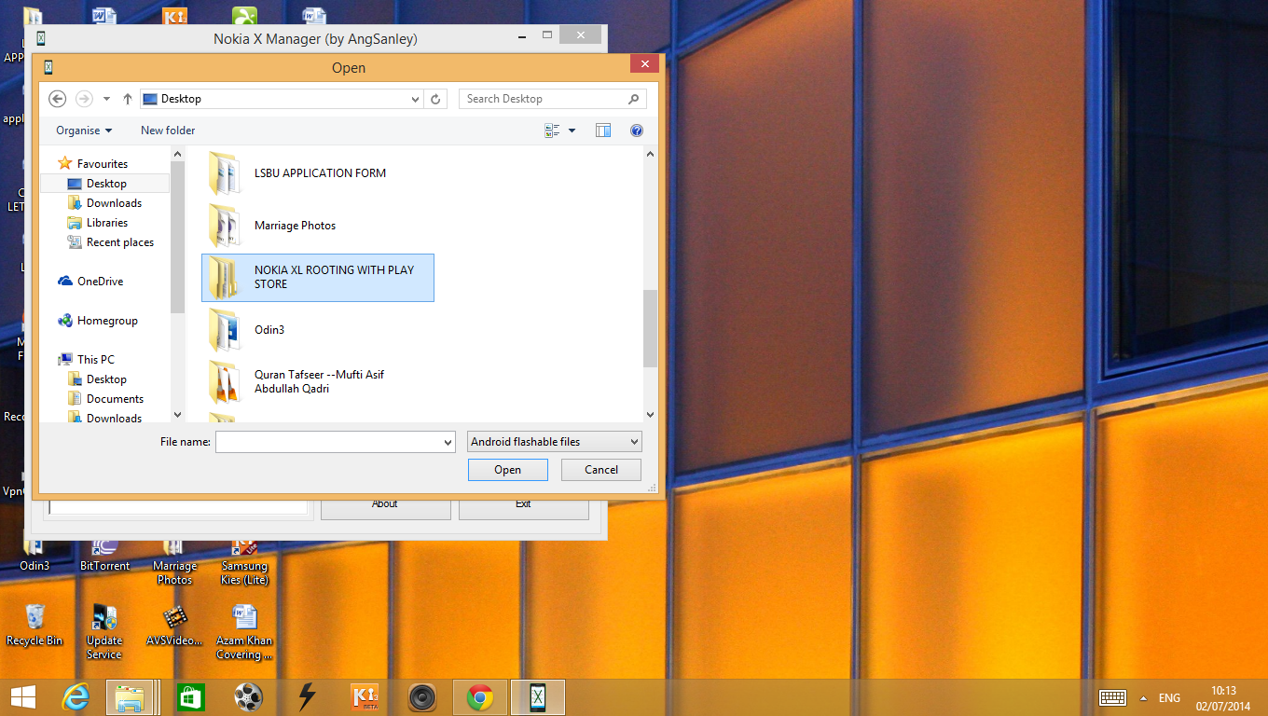Open Samsung Kies 3 from the taskbar
The image size is (1268, 716).
click(x=365, y=697)
